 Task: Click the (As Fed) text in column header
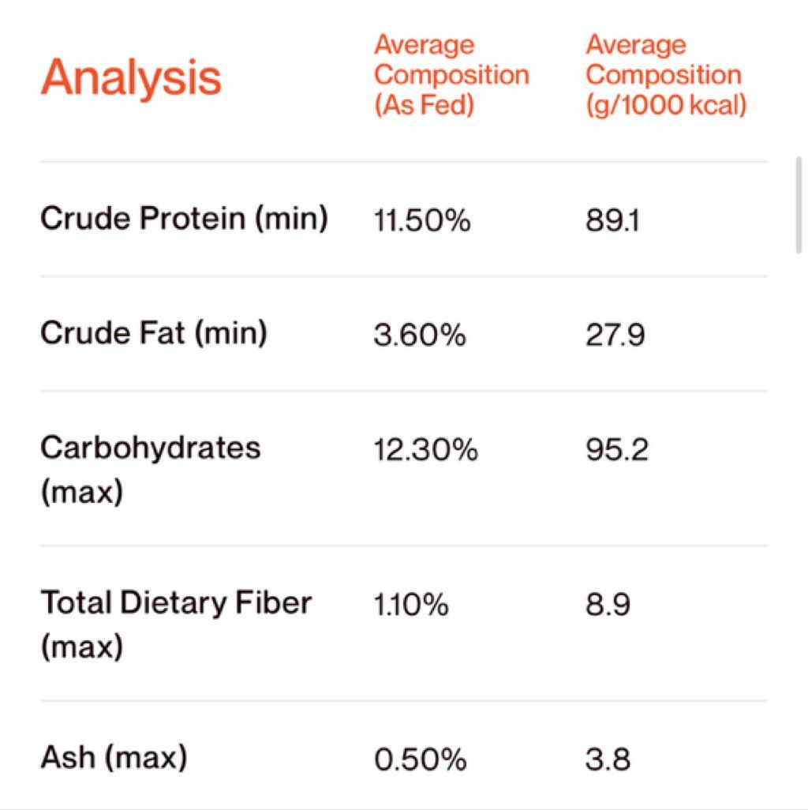(x=424, y=105)
